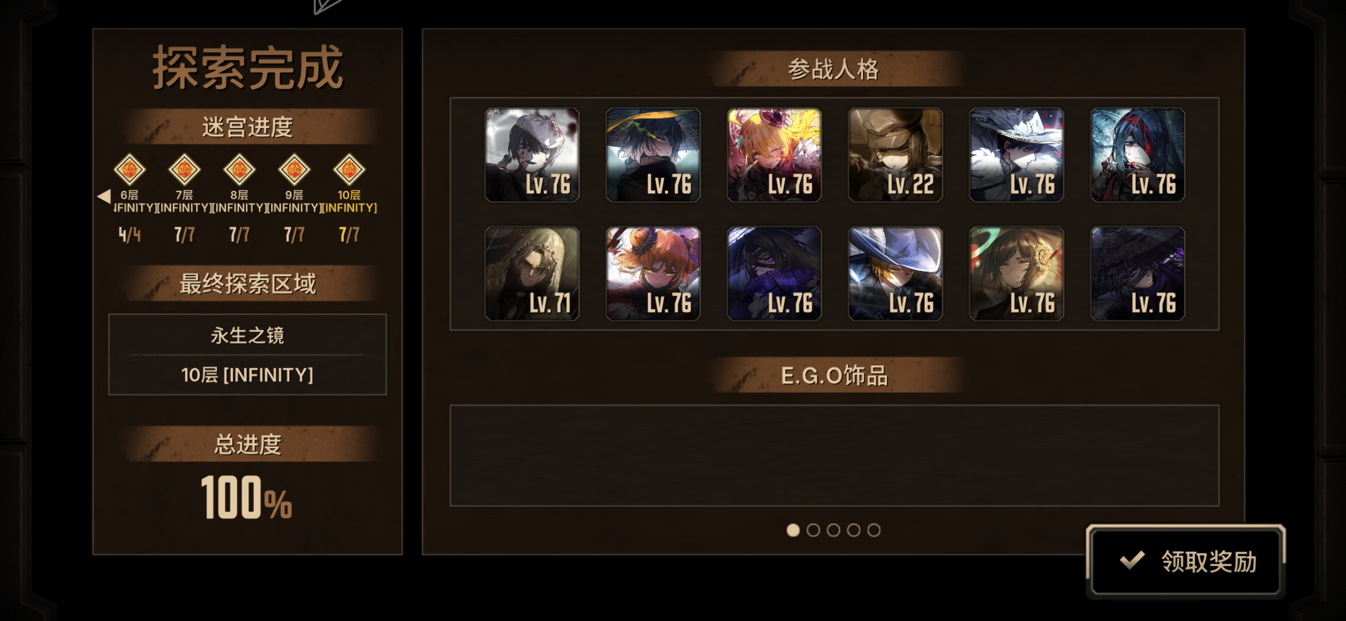Click the 8层 floor clear diamond icon
This screenshot has width=1346, height=621.
239,169
